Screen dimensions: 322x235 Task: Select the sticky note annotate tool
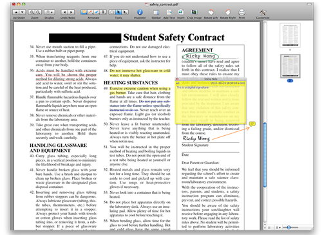coord(84,12)
